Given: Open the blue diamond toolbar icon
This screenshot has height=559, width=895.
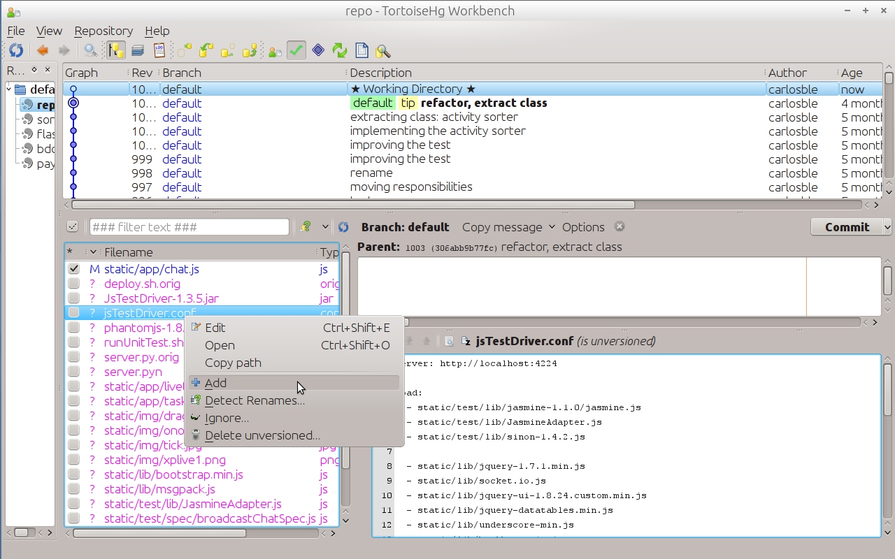Looking at the screenshot, I should pyautogui.click(x=318, y=50).
